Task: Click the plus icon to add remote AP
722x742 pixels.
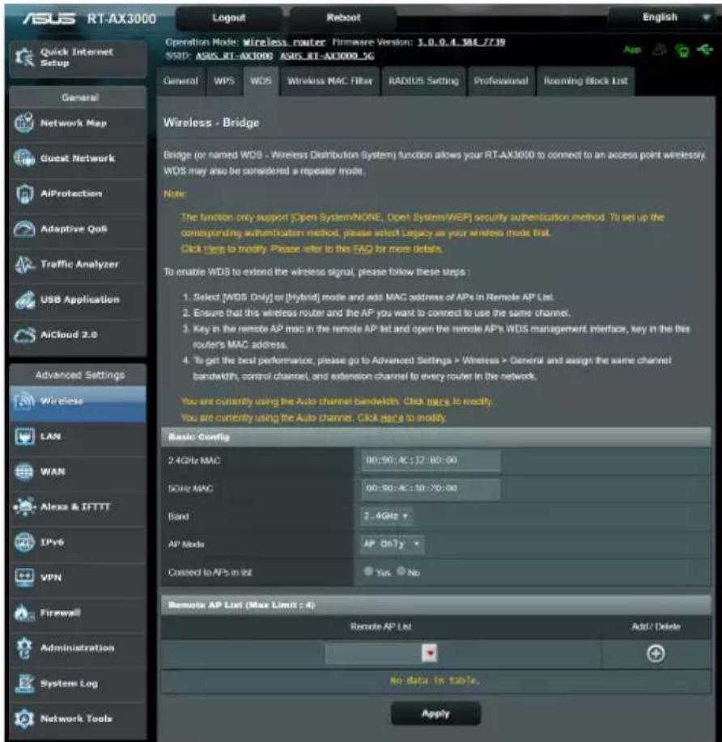Action: point(656,654)
